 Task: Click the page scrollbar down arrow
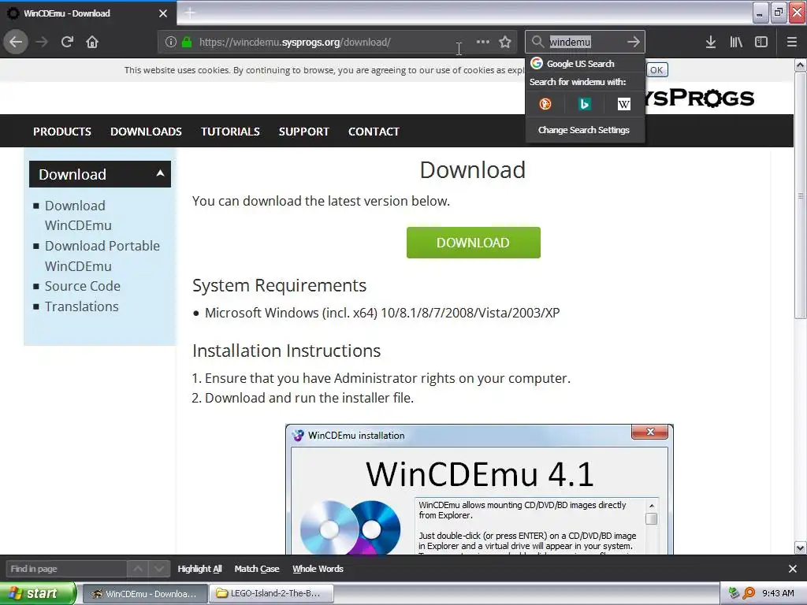coord(801,547)
